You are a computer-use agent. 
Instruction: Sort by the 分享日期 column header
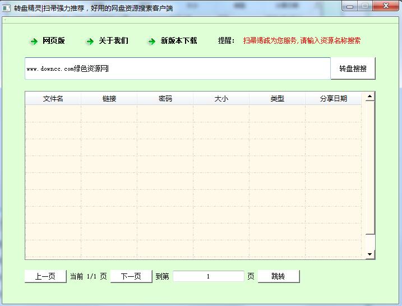tap(334, 99)
